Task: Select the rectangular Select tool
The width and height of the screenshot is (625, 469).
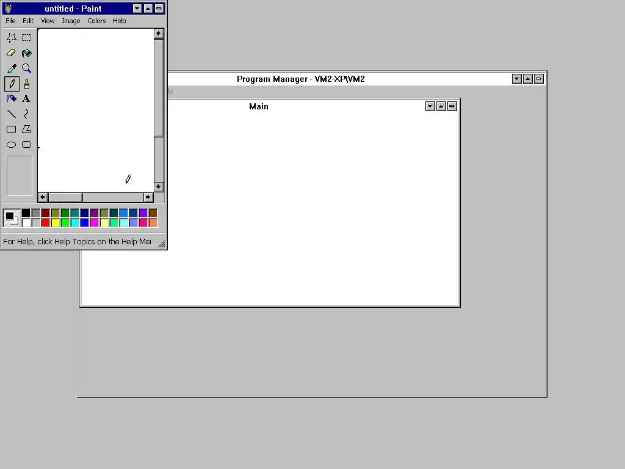Action: click(27, 37)
